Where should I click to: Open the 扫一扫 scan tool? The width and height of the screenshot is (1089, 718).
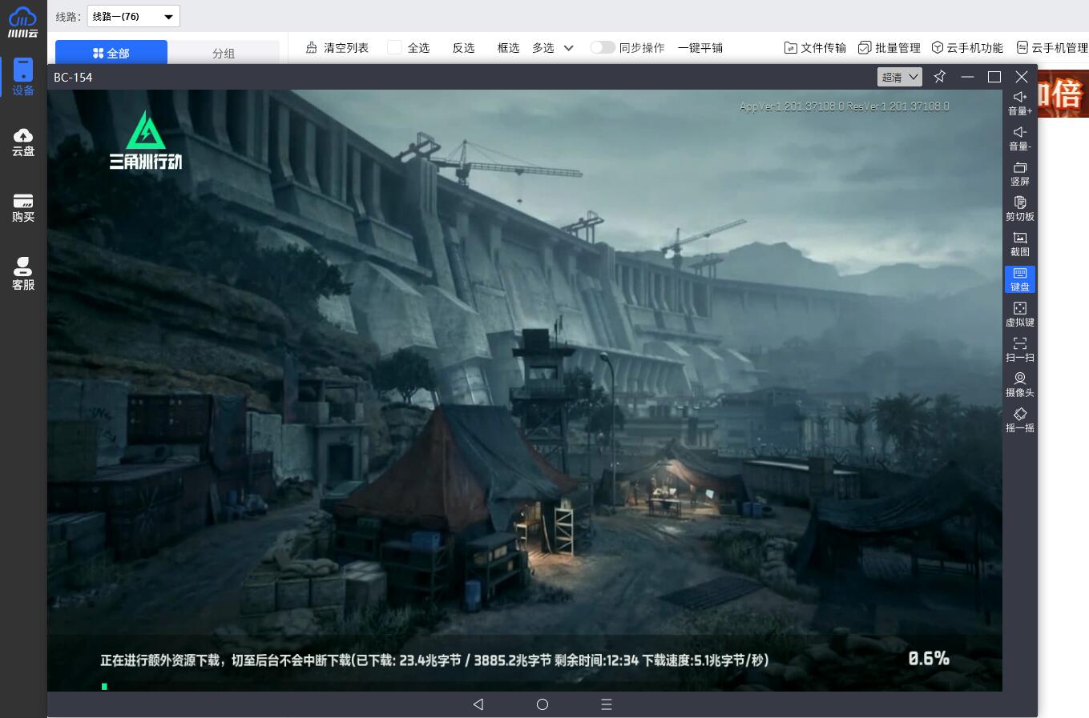coord(1020,350)
